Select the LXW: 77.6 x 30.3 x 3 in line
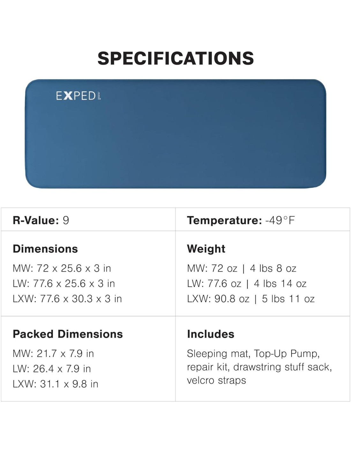The height and width of the screenshot is (453, 351). click(x=67, y=299)
